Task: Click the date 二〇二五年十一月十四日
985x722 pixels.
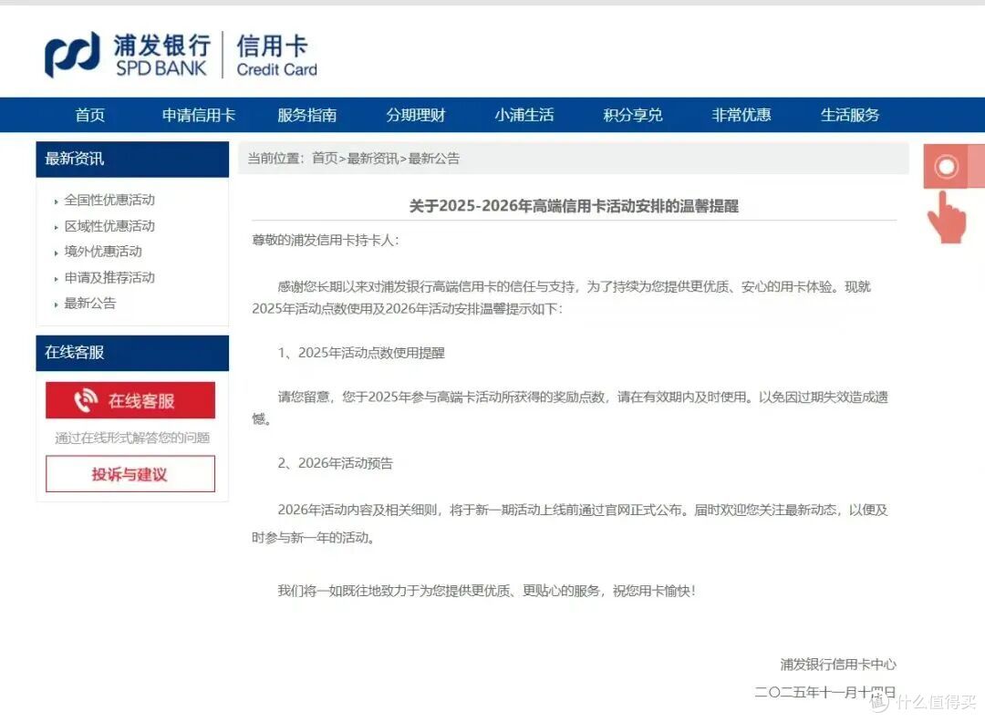Action: click(824, 692)
